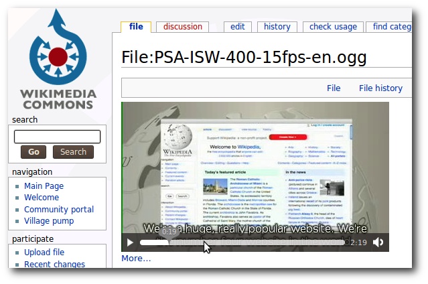Image resolution: width=428 pixels, height=284 pixels.
Task: Click the File:PSA-ISW-400-15fps-en.ogg page title
Action: (x=244, y=58)
